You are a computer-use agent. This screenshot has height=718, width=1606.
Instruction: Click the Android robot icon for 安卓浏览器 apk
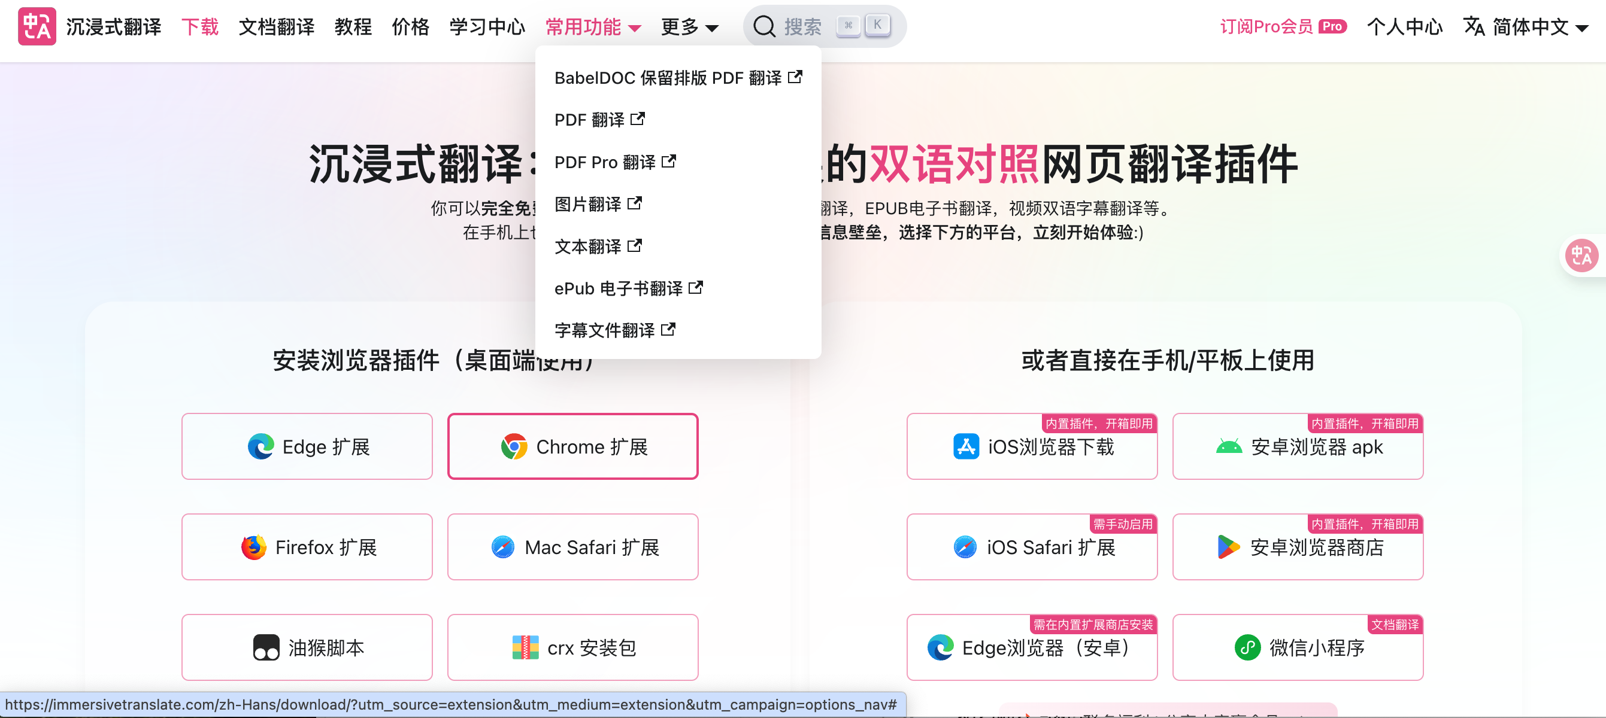click(x=1229, y=446)
